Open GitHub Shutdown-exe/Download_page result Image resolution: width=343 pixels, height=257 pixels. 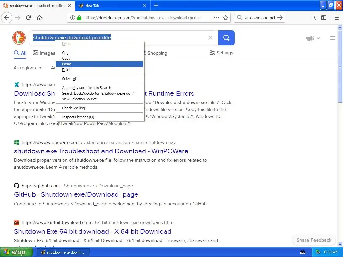click(x=76, y=194)
